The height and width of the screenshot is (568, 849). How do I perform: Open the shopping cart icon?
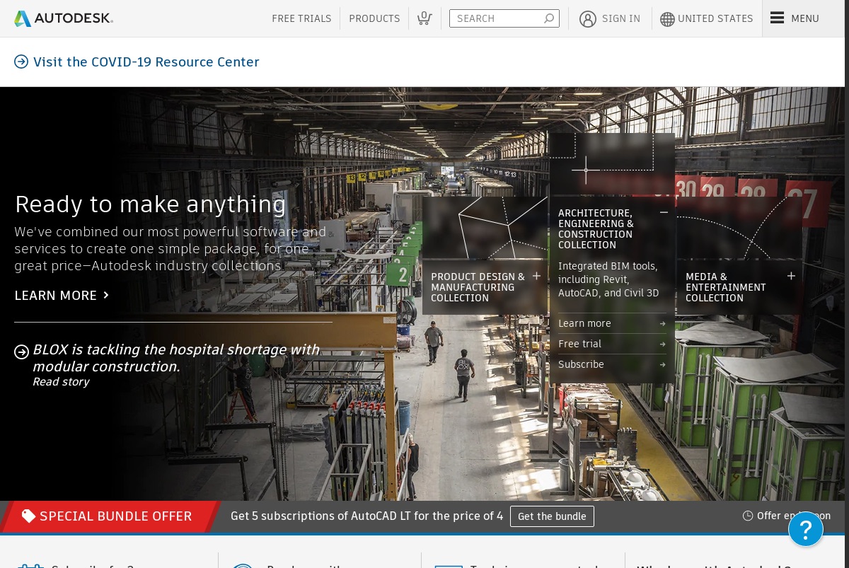click(424, 18)
